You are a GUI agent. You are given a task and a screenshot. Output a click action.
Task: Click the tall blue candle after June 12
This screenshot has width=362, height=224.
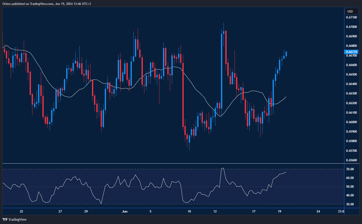tap(221, 70)
